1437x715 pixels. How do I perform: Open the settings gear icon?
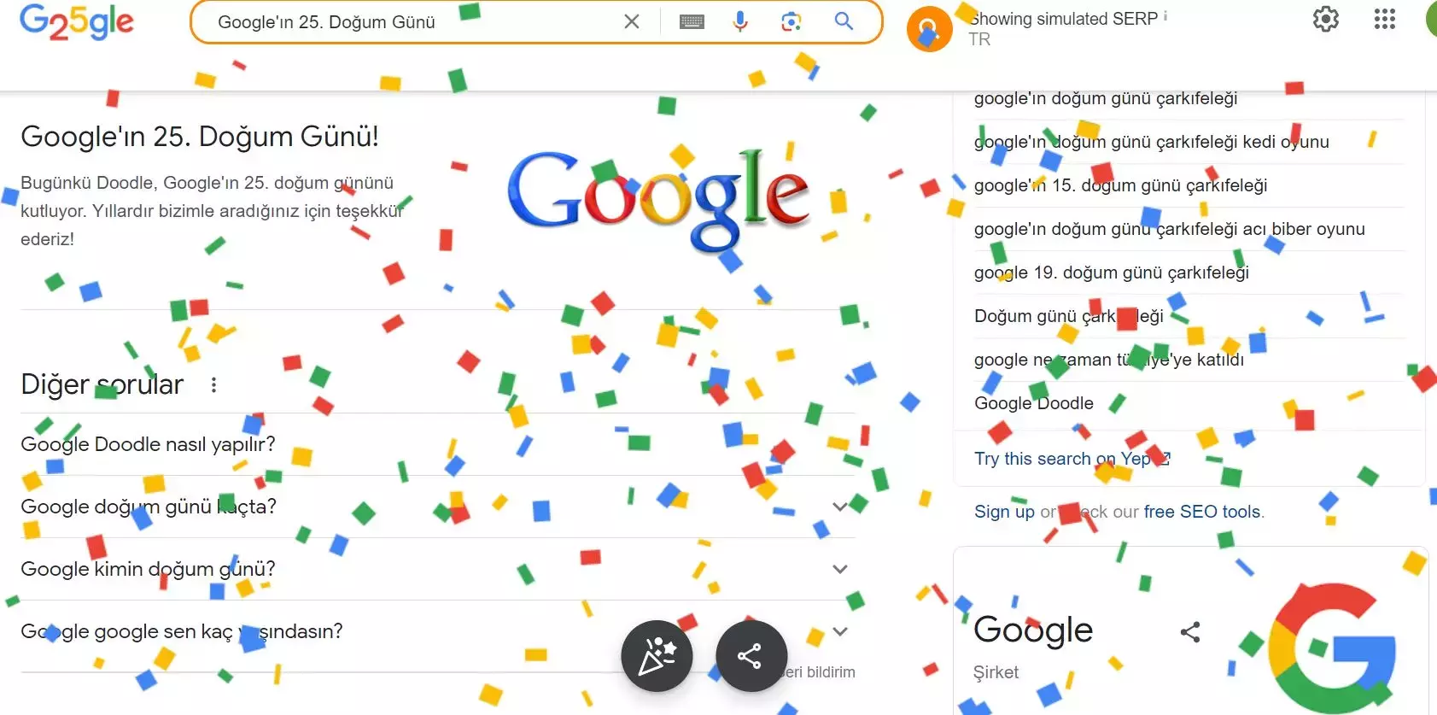click(x=1326, y=19)
